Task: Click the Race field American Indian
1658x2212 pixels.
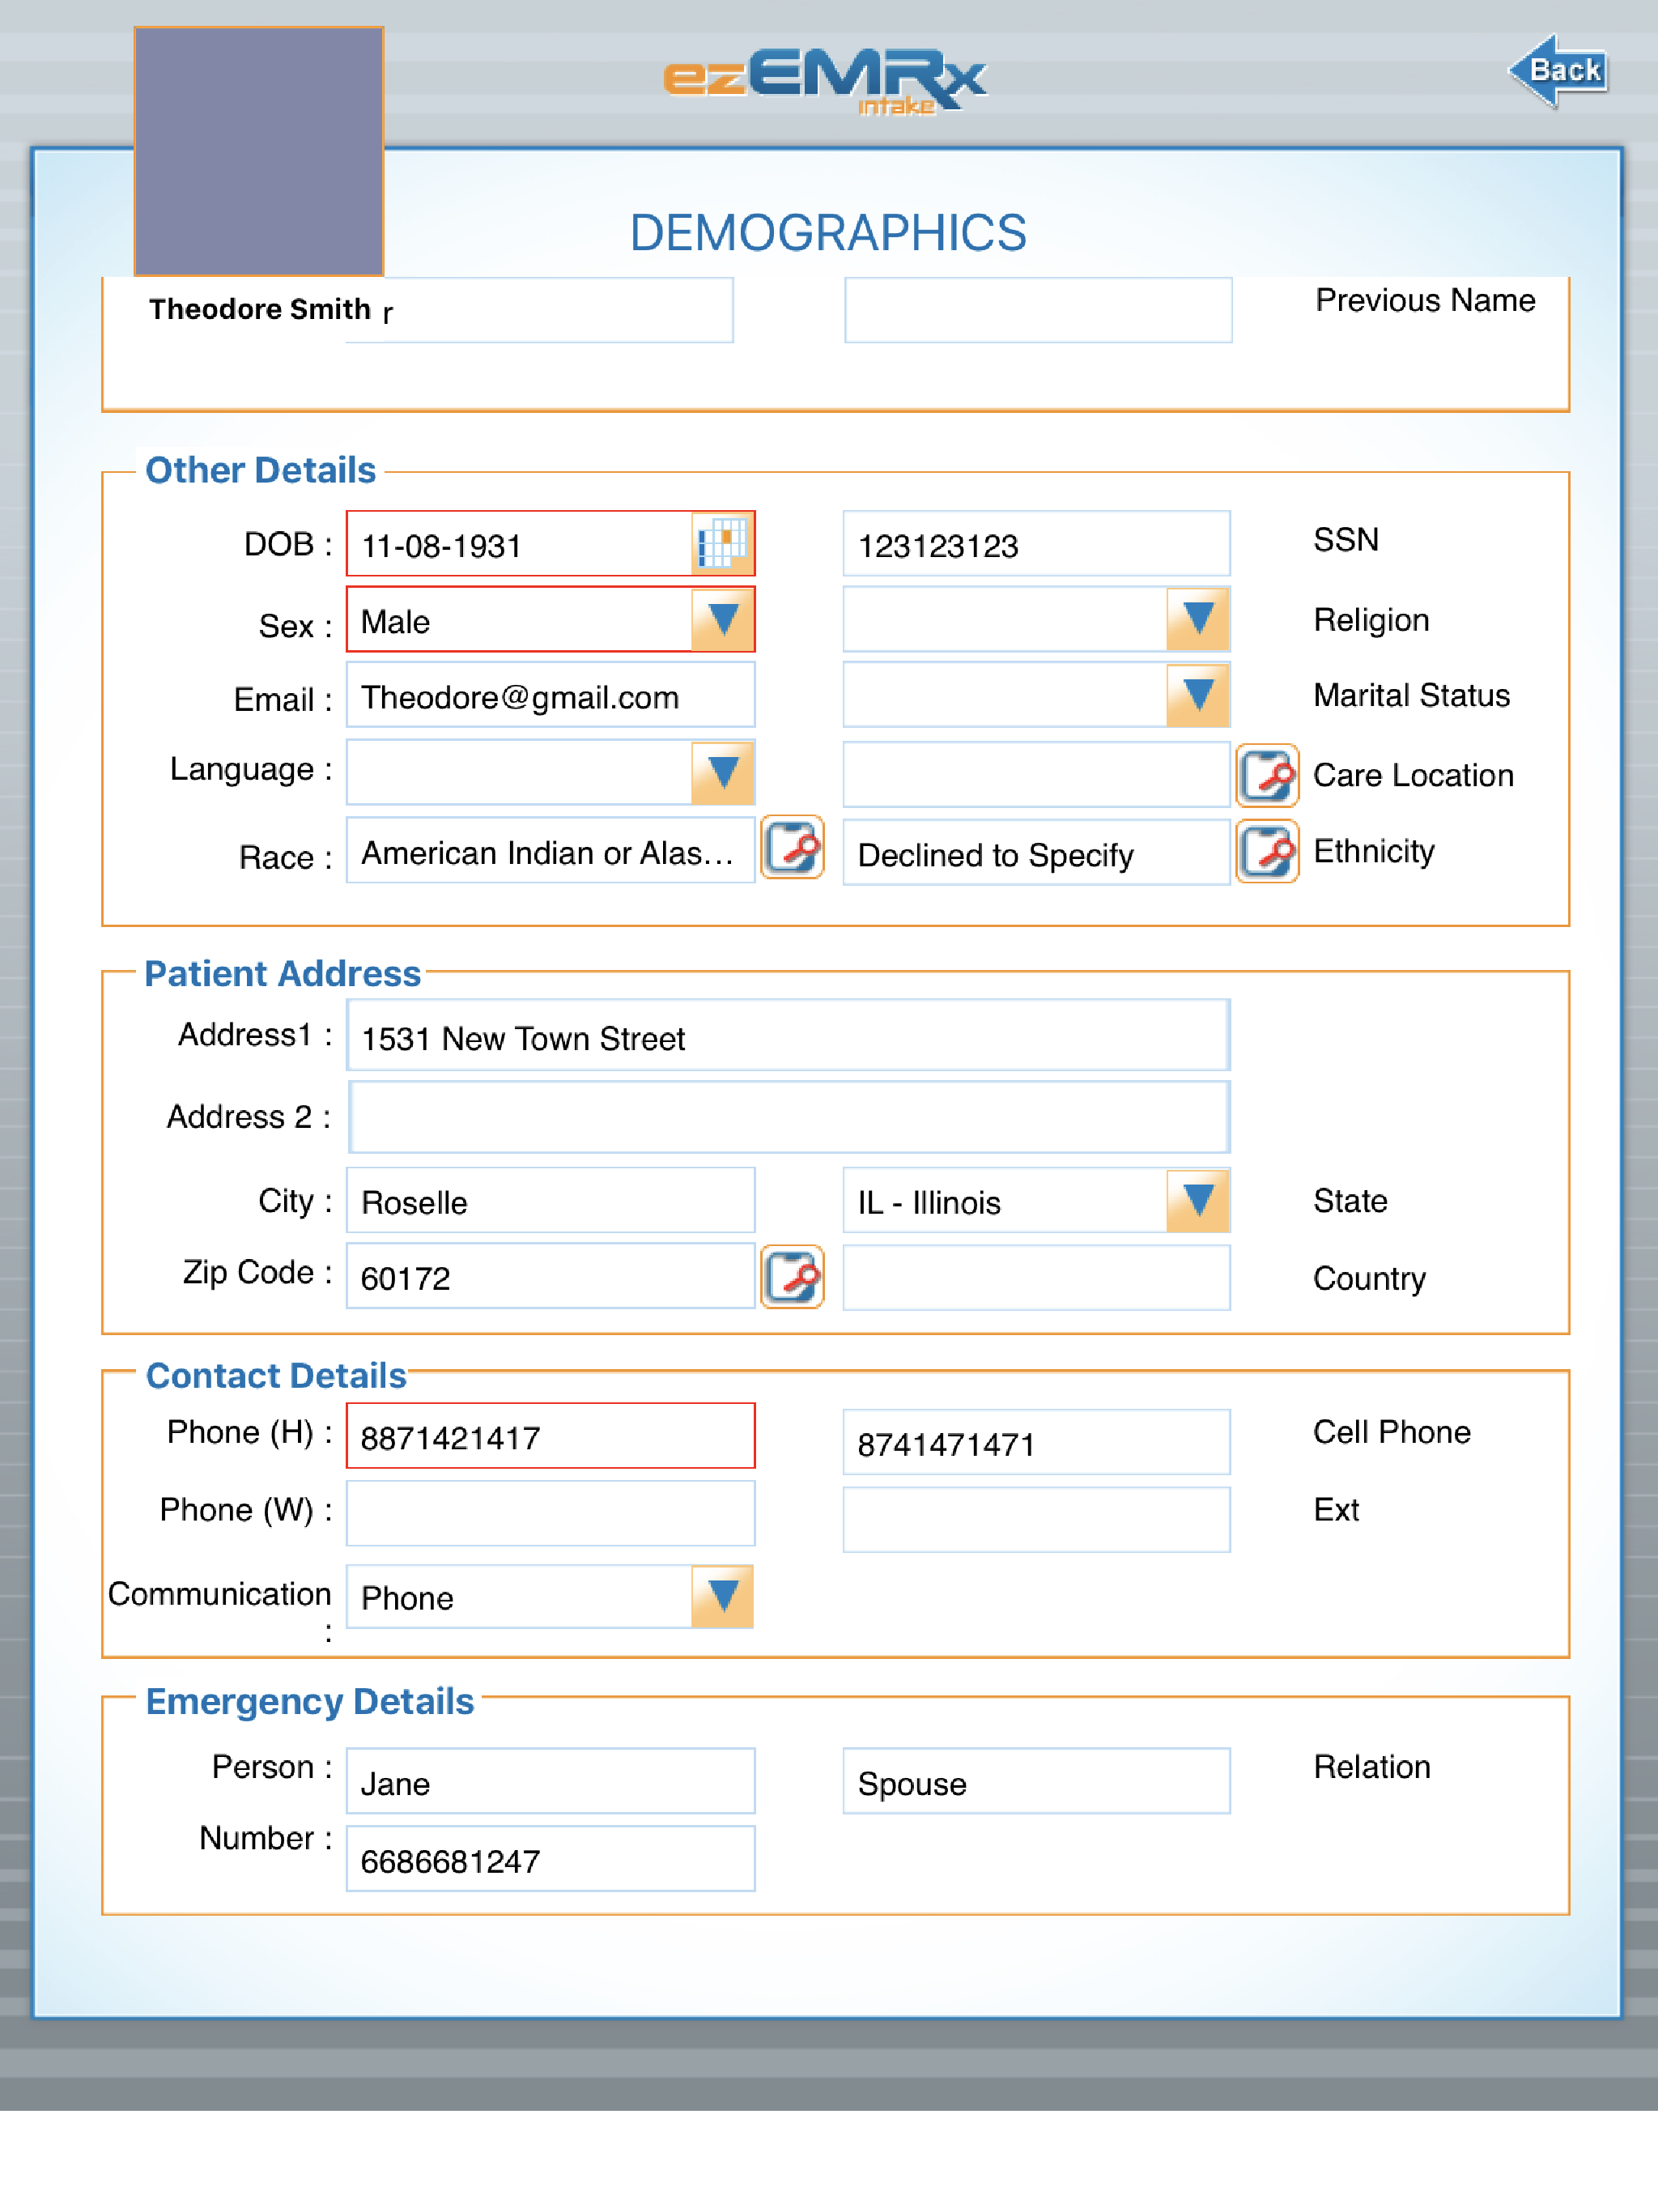Action: click(550, 850)
